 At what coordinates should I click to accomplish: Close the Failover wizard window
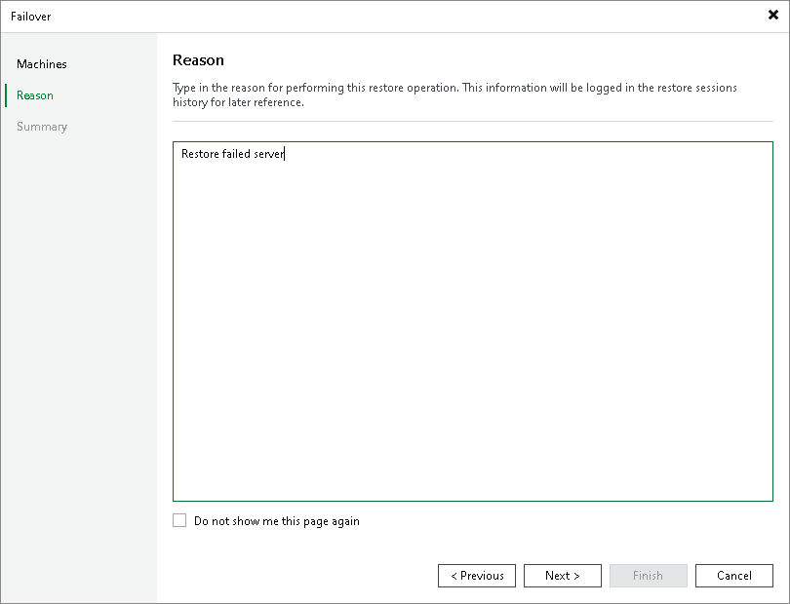click(771, 15)
